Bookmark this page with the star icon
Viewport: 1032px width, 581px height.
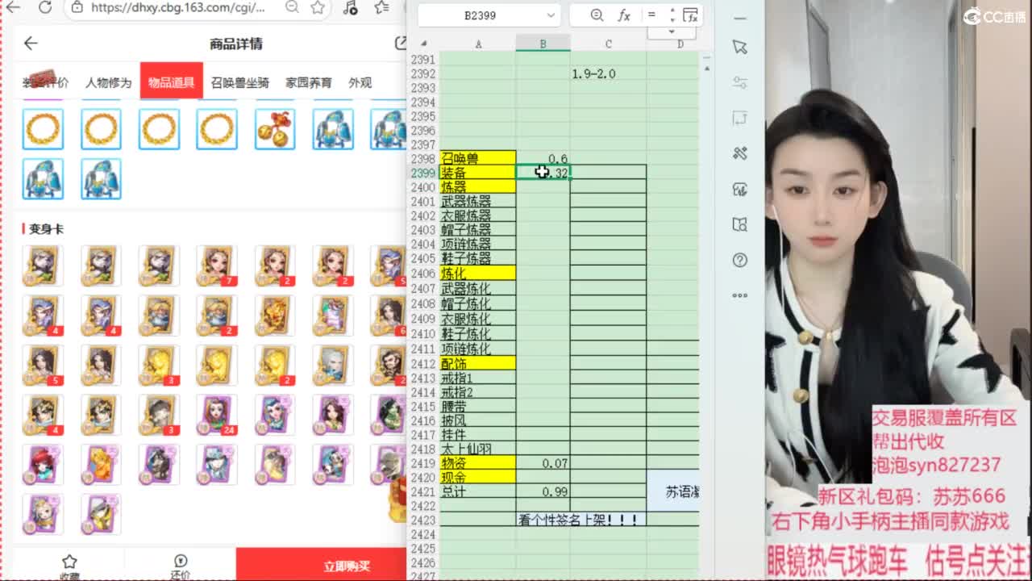pos(318,7)
